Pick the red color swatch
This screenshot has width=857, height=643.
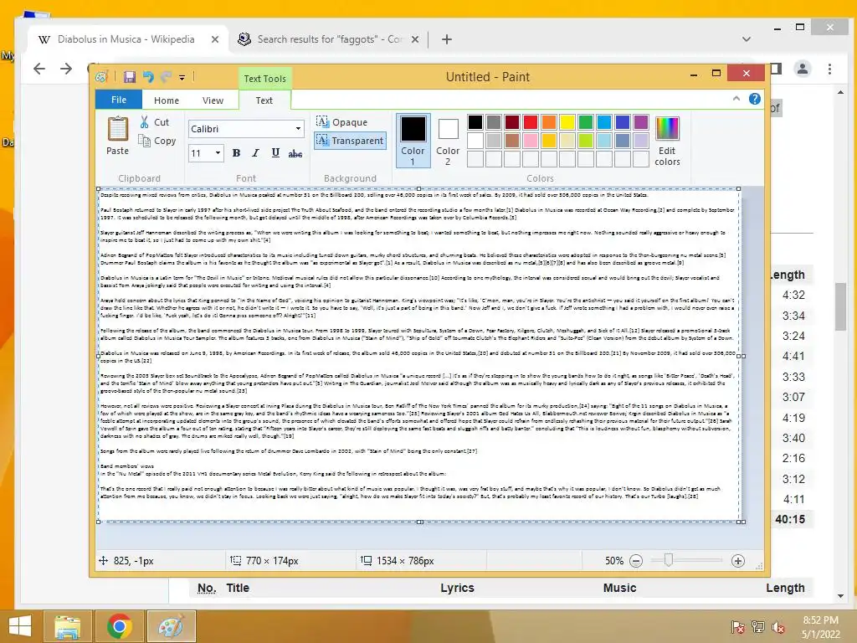tap(530, 122)
